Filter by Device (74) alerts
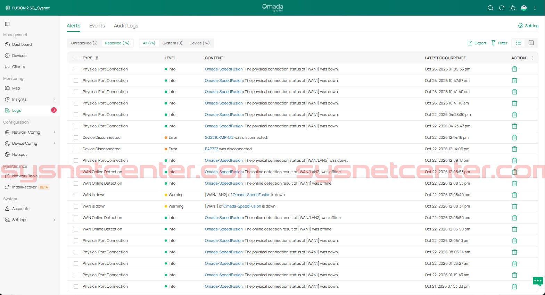545x295 pixels. coord(199,43)
